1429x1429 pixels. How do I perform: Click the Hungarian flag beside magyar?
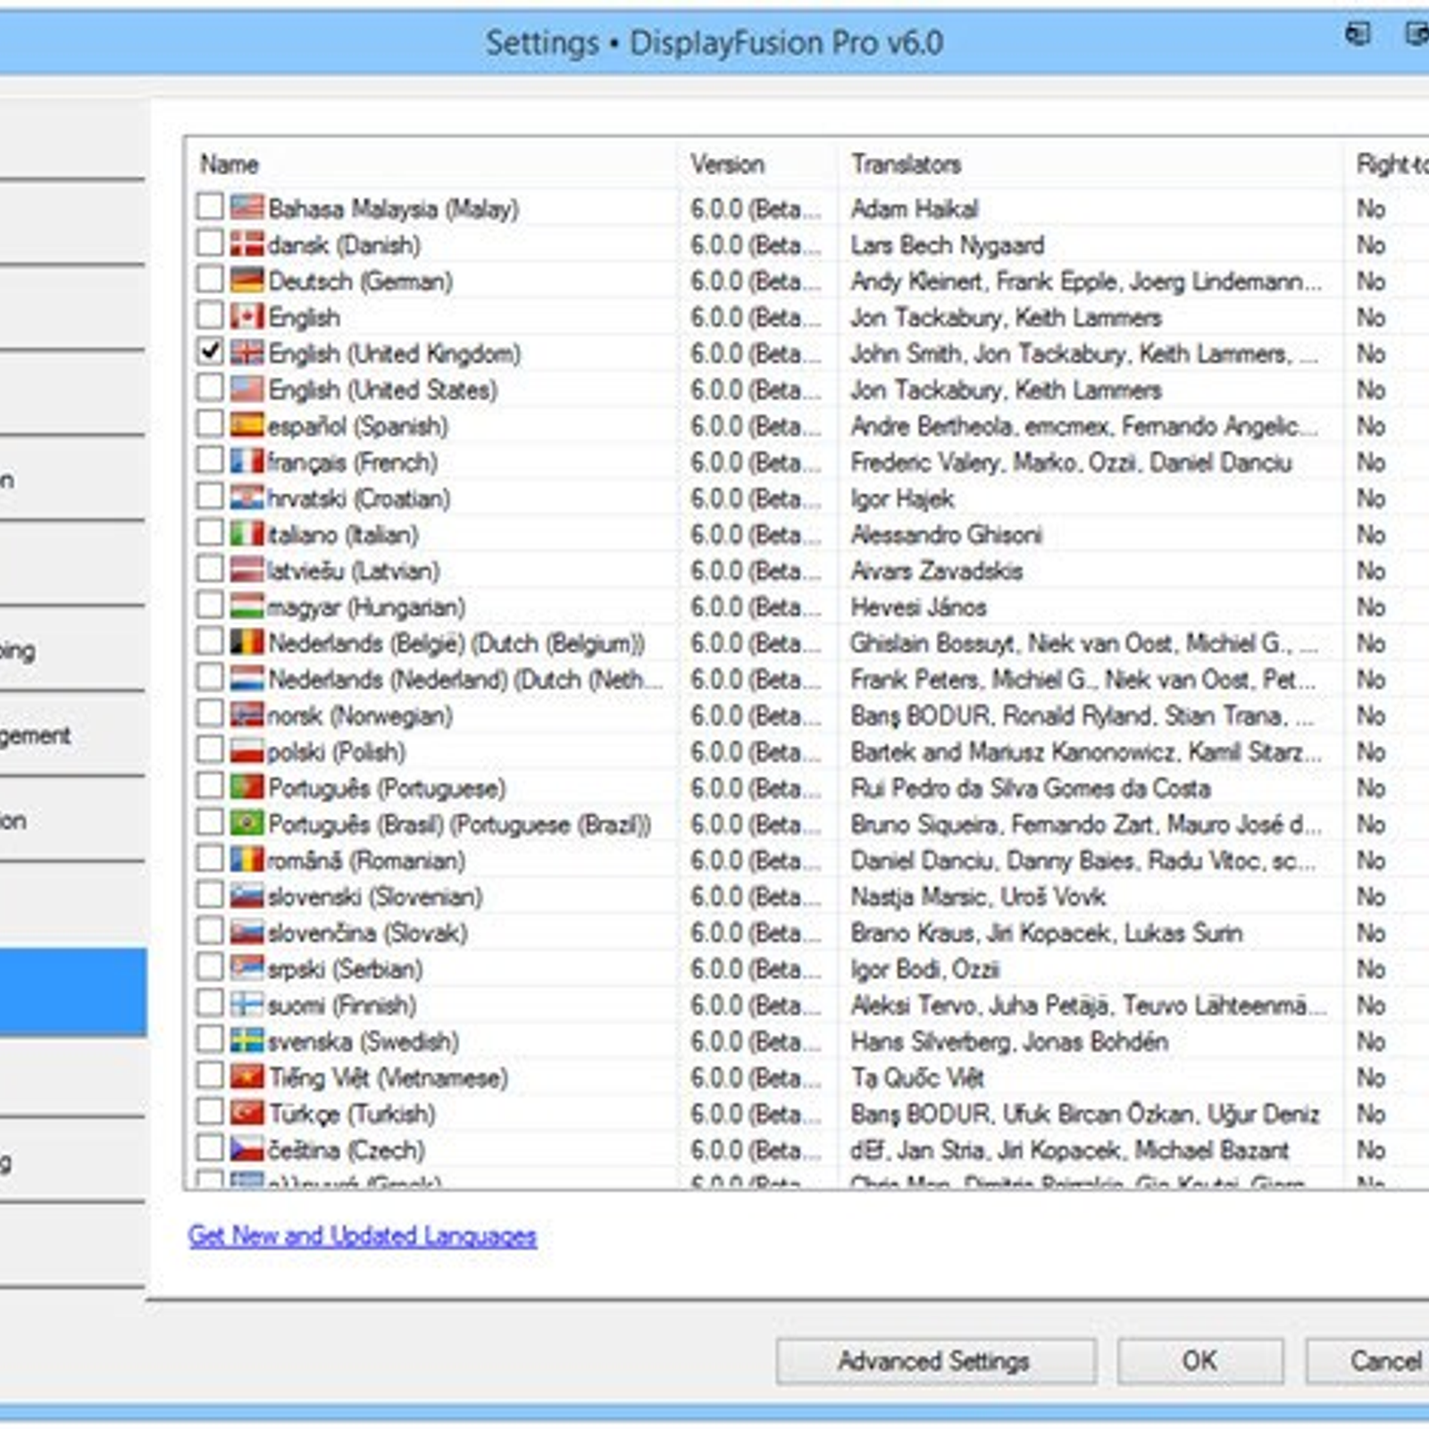pyautogui.click(x=247, y=606)
